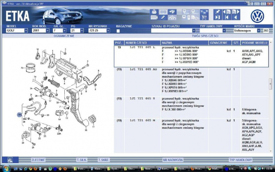The image size is (275, 172).
Task: Go to the next illustration page icon
Action: [x=236, y=12]
